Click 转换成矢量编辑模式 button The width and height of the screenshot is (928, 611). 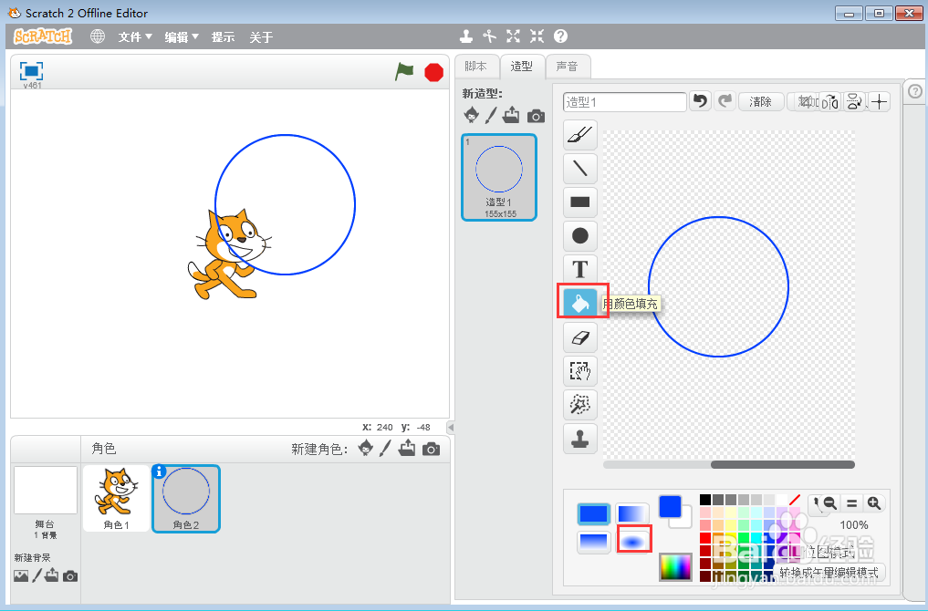point(829,573)
